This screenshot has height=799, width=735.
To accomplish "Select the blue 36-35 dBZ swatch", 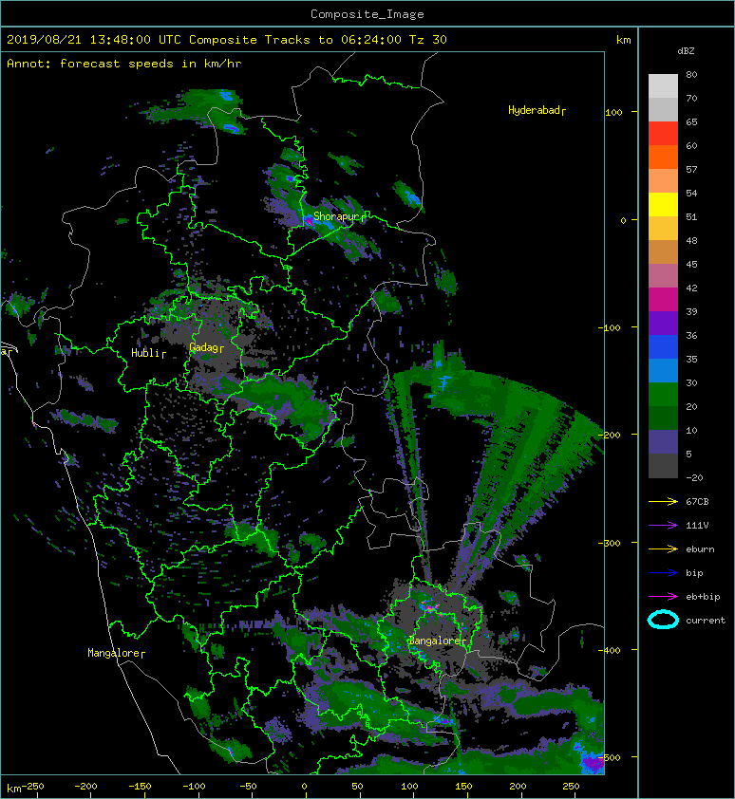I will click(663, 347).
